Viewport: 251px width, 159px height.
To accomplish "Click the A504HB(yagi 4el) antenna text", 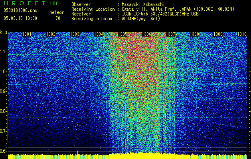I will click(141, 19).
